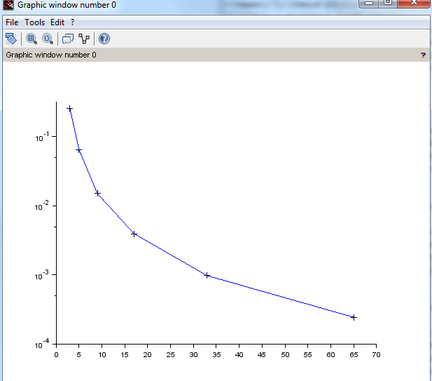Select the data point at x=65
Screen dimensions: 432x381
354,317
